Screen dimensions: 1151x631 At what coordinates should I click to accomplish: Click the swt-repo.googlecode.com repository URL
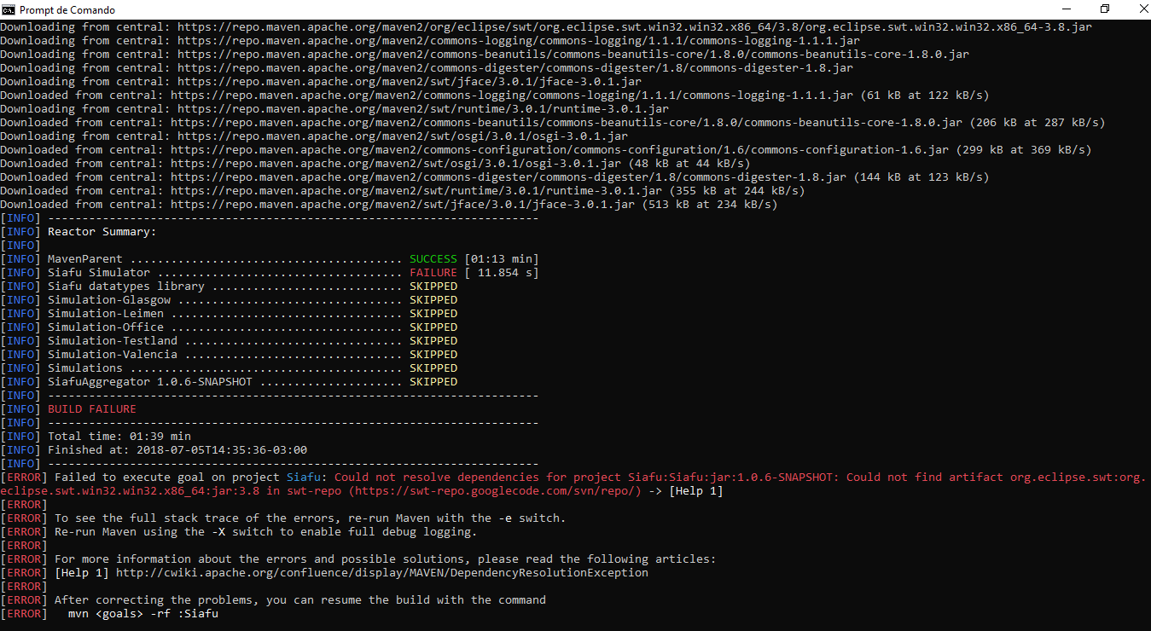[x=495, y=491]
